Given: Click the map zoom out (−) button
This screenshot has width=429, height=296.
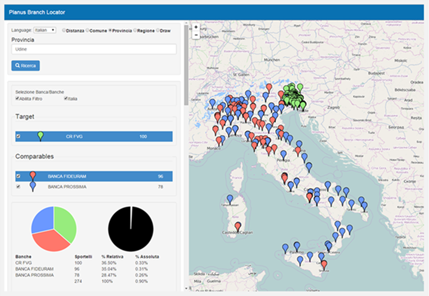Looking at the screenshot, I should (196, 34).
